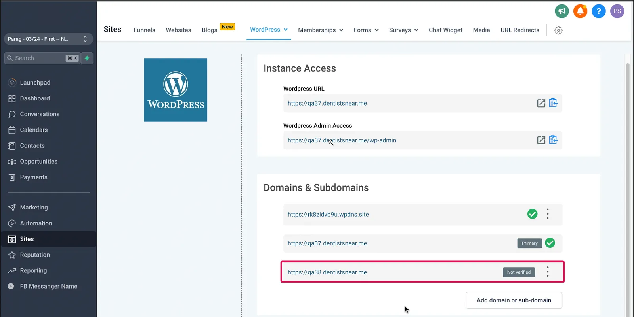Open the primary qa37.dentistsnear.me domain link

pos(327,243)
